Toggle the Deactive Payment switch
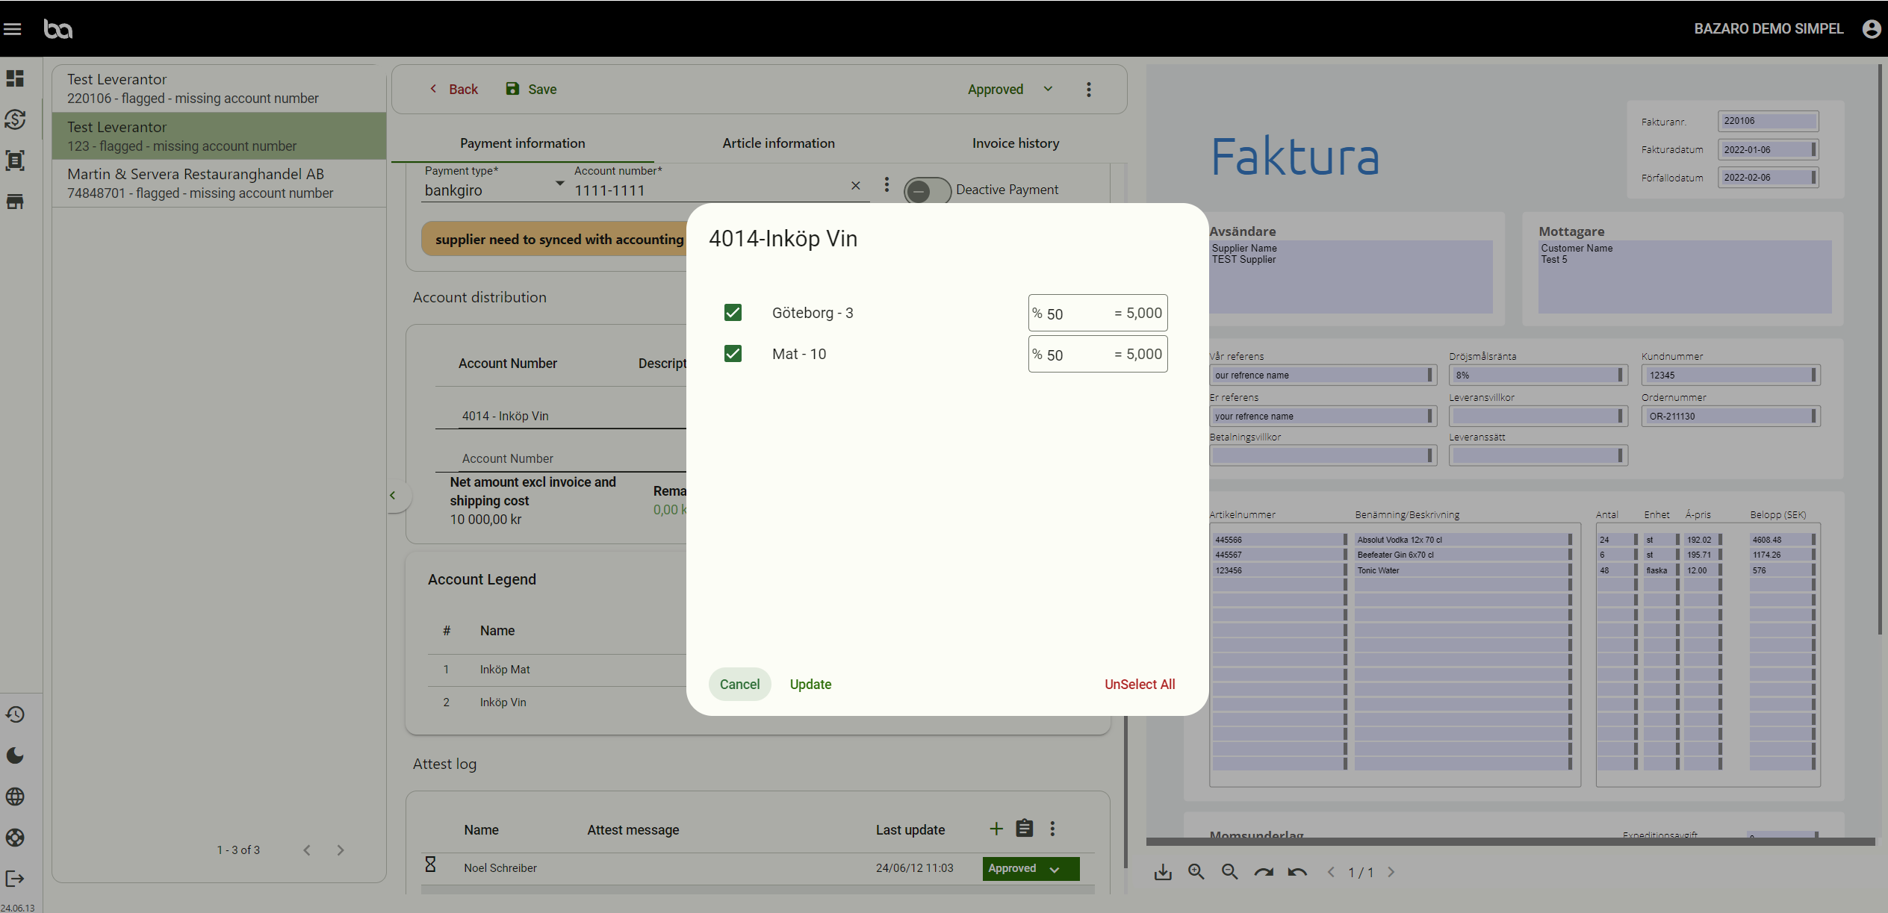 tap(926, 190)
